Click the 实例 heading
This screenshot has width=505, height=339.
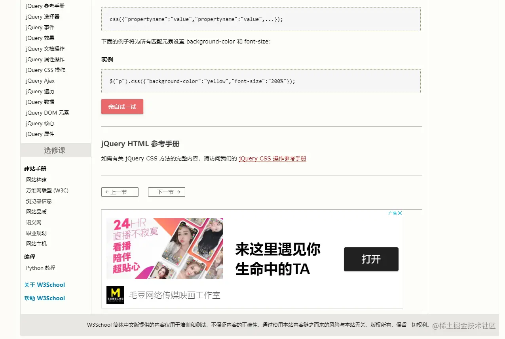pyautogui.click(x=107, y=60)
